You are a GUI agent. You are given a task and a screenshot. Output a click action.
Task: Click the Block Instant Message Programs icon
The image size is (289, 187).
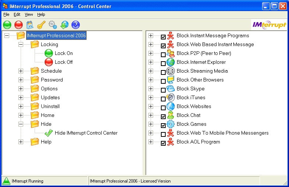(170, 36)
